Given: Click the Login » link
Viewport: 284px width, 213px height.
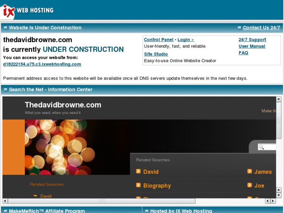Looking at the screenshot, I should [186, 39].
